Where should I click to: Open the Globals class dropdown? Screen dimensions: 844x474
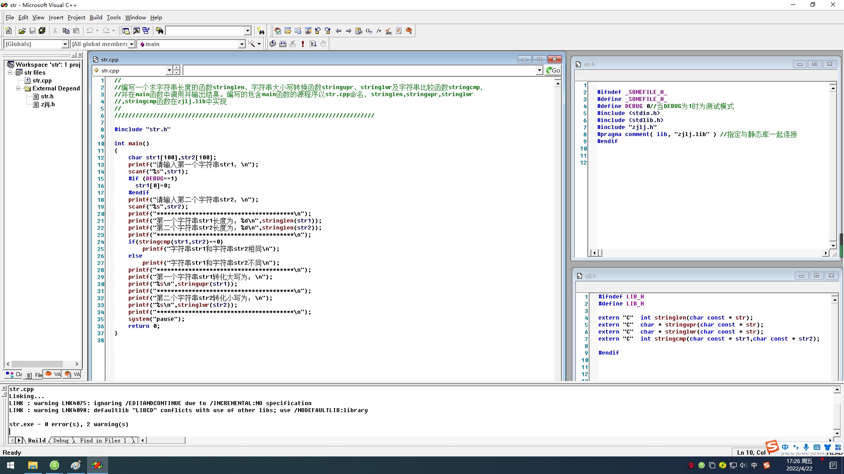[x=65, y=44]
